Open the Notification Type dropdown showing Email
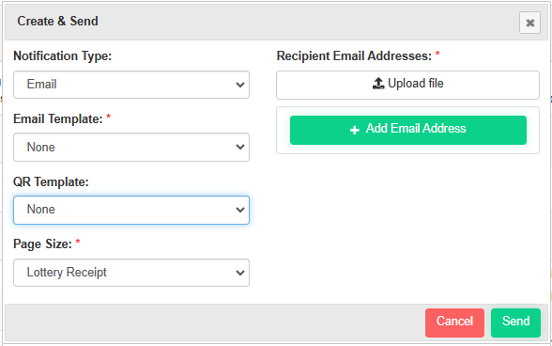 click(x=131, y=85)
